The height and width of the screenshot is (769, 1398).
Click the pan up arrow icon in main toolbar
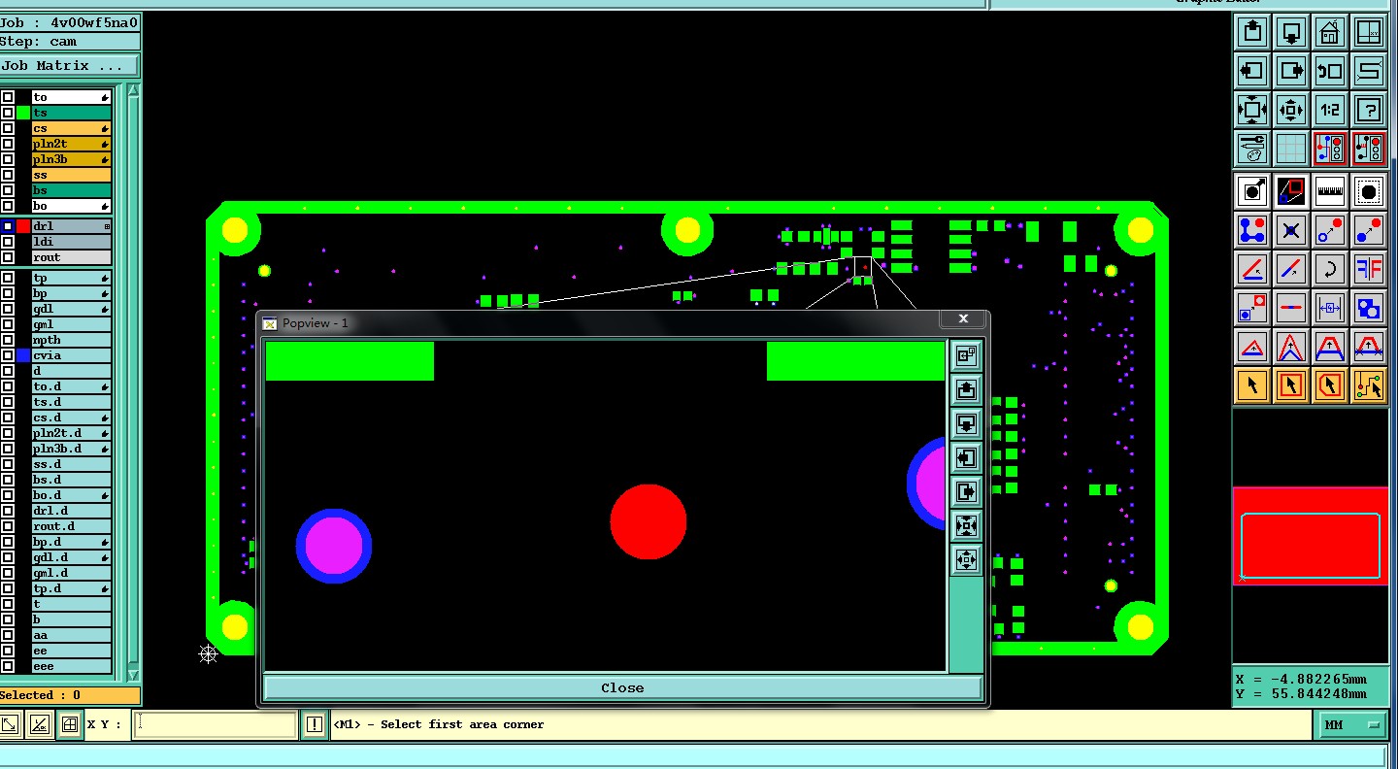point(1252,32)
